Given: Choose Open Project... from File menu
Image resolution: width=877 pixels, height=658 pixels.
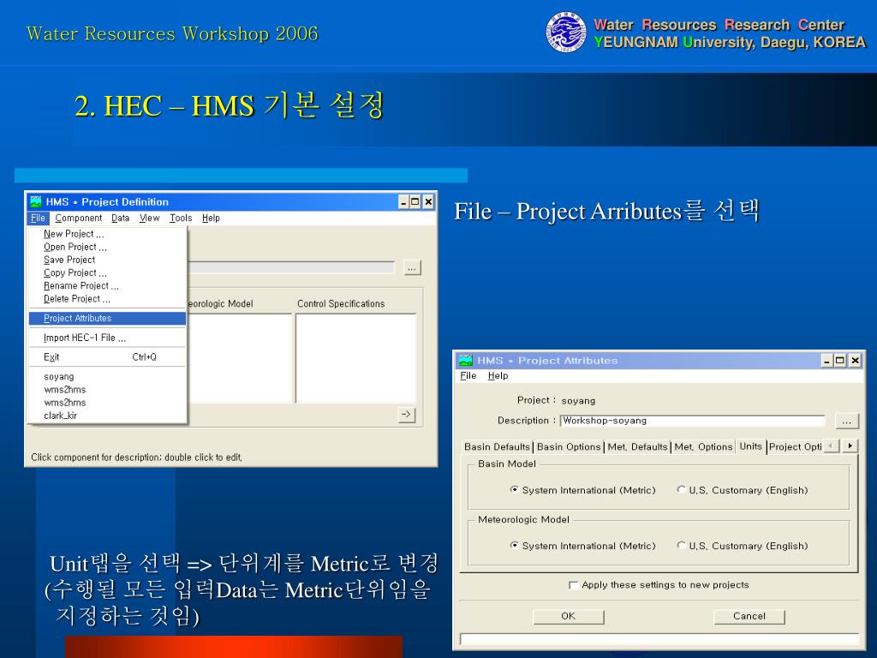Looking at the screenshot, I should [x=107, y=247].
